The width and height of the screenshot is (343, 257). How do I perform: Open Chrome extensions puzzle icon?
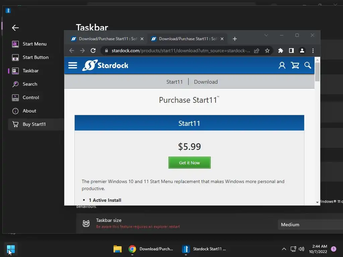[x=280, y=51]
